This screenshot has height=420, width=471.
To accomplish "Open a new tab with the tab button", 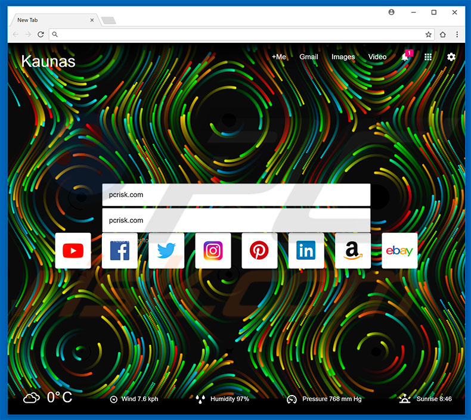I will [109, 20].
